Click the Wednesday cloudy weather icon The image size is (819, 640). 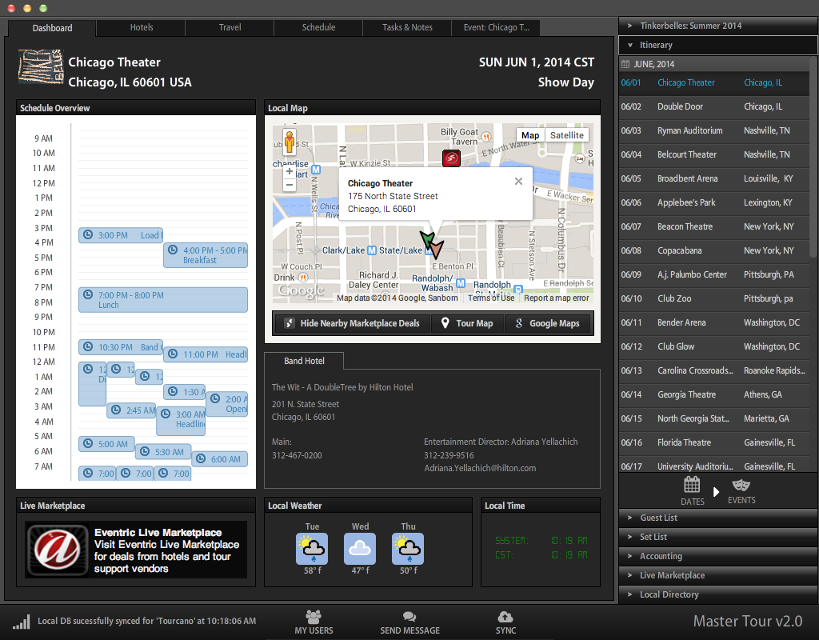[360, 549]
